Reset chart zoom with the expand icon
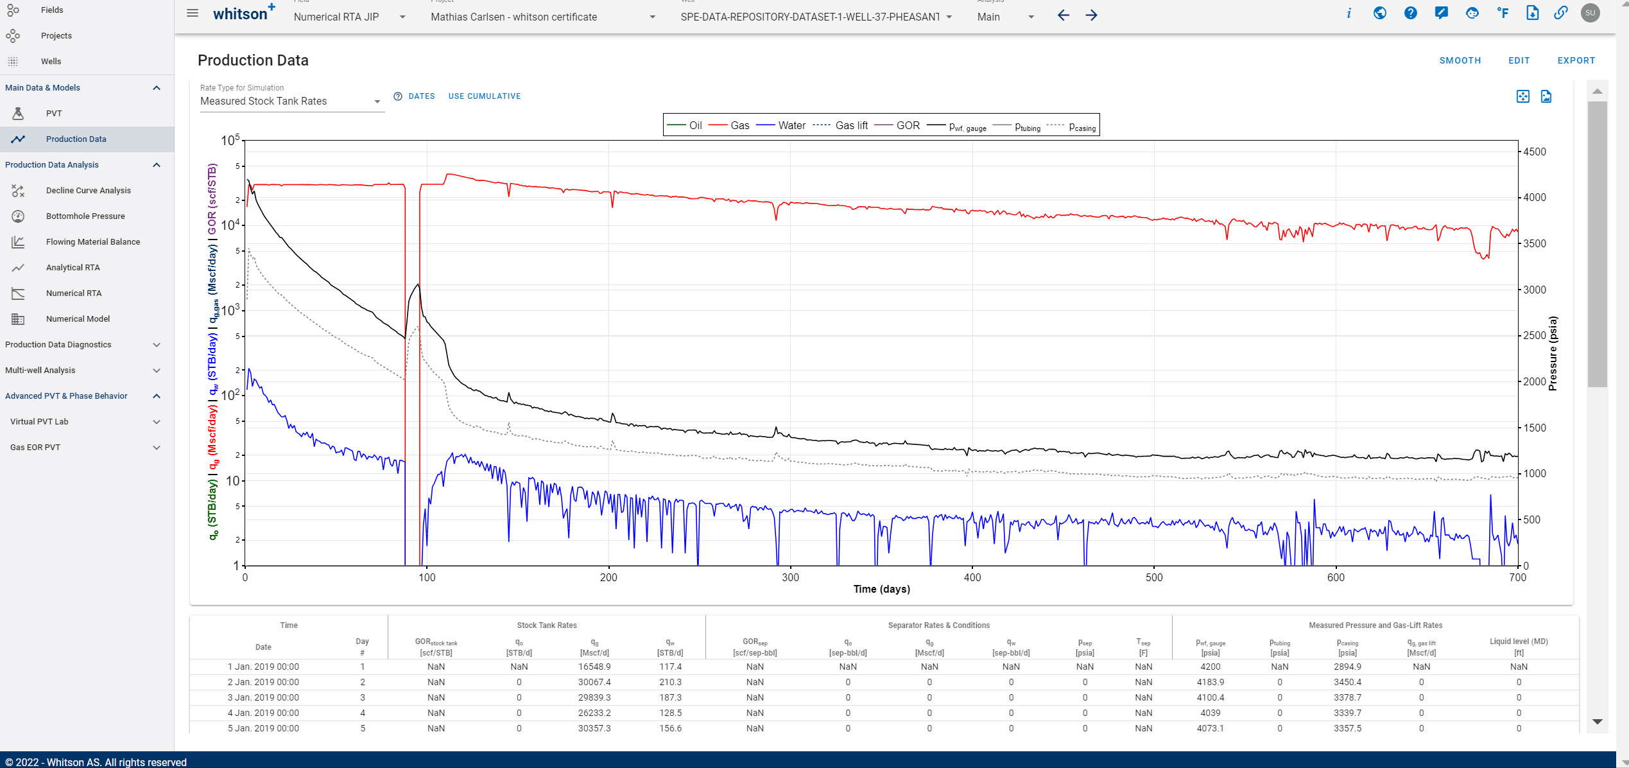The image size is (1629, 768). point(1522,96)
